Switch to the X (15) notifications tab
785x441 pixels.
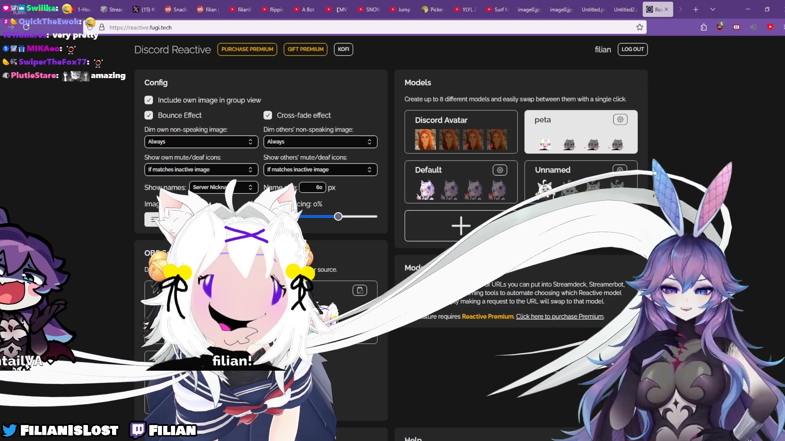[144, 9]
